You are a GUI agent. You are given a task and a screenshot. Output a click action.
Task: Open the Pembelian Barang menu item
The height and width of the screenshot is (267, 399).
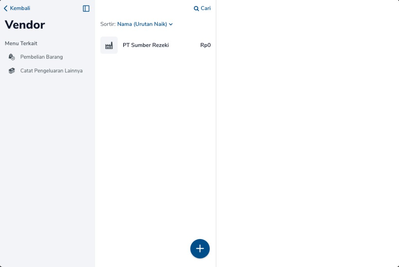click(x=41, y=57)
